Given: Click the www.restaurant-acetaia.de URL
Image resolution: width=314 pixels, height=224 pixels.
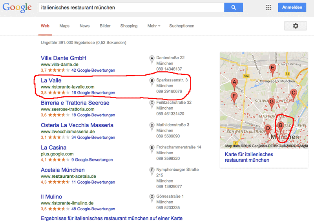Looking at the screenshot, I should (x=68, y=177).
